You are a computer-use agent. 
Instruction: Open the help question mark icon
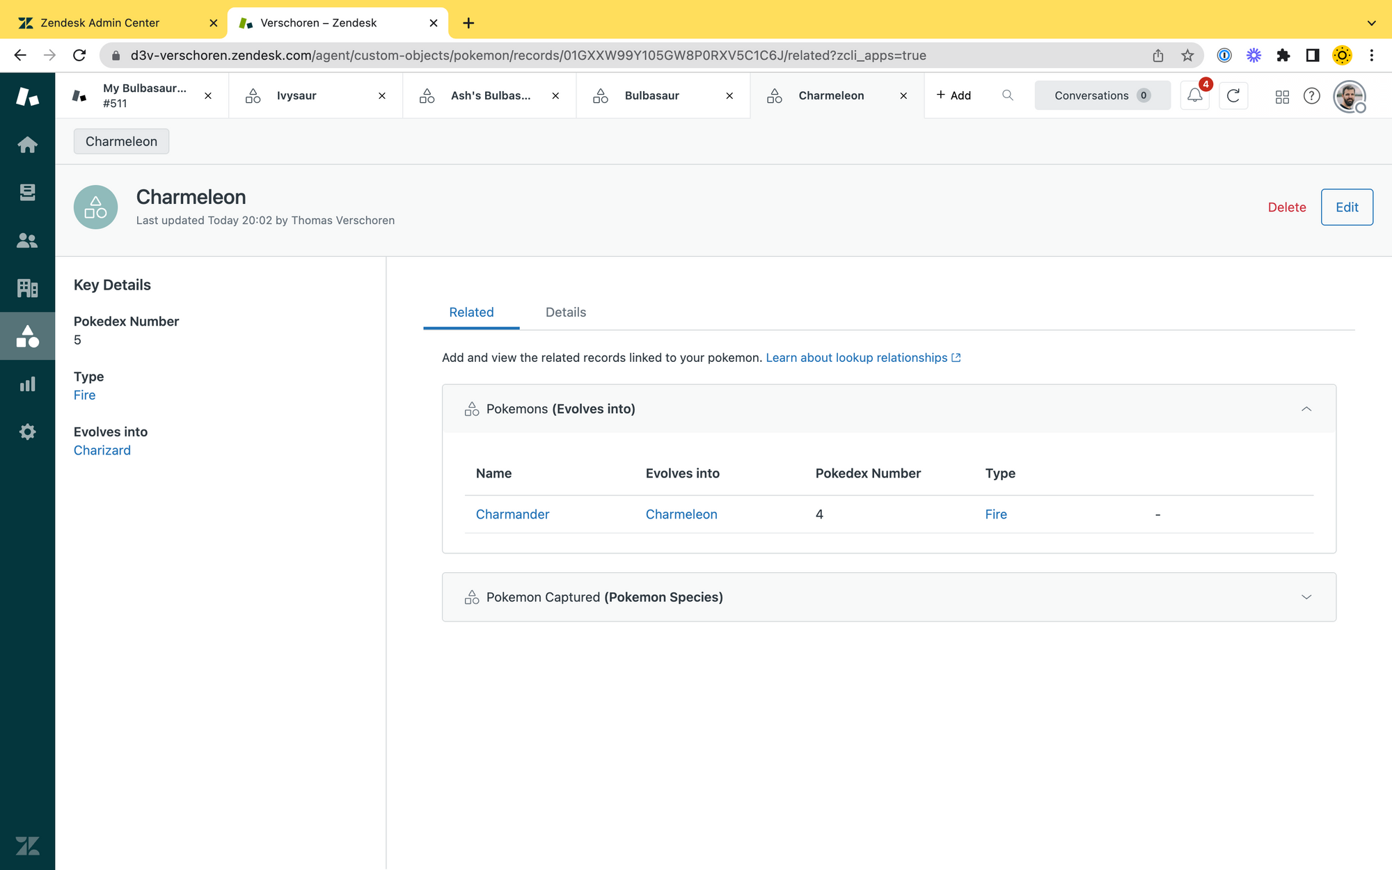(x=1312, y=95)
